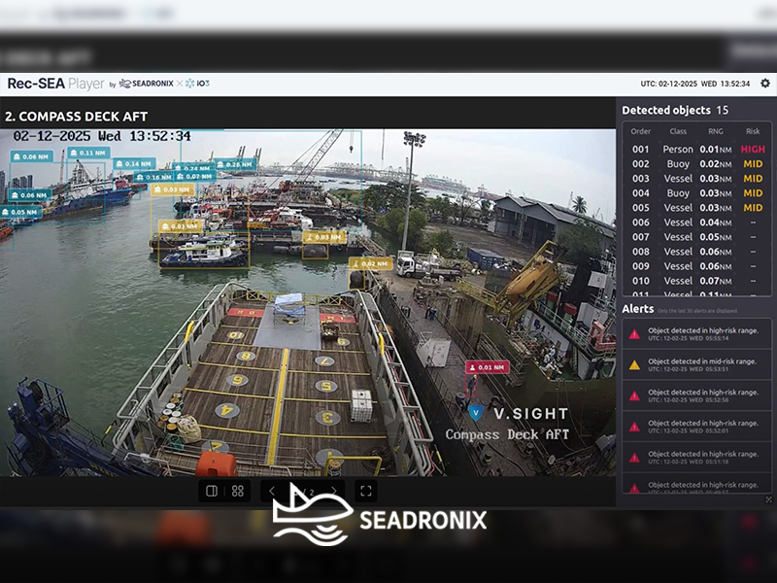Select the yellow 0.02 NM buoy tag
777x583 pixels.
coord(371,263)
